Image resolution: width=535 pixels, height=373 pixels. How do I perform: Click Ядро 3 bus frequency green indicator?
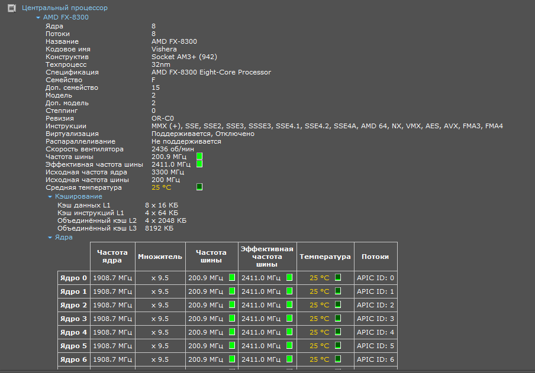click(232, 318)
